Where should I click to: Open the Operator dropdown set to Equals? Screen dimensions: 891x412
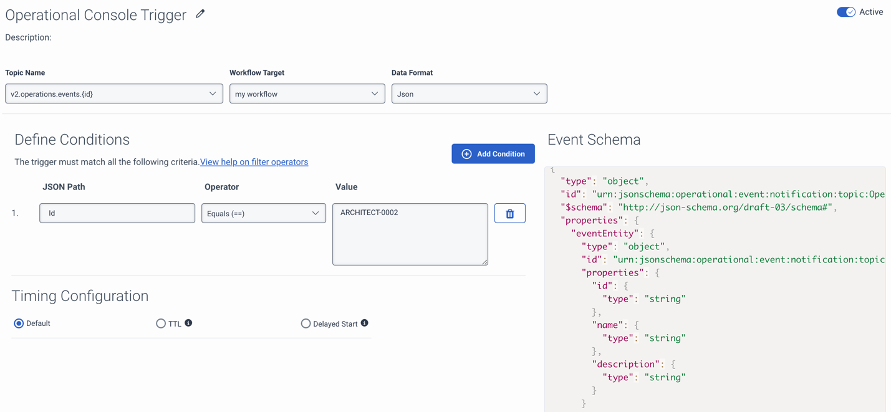click(263, 213)
